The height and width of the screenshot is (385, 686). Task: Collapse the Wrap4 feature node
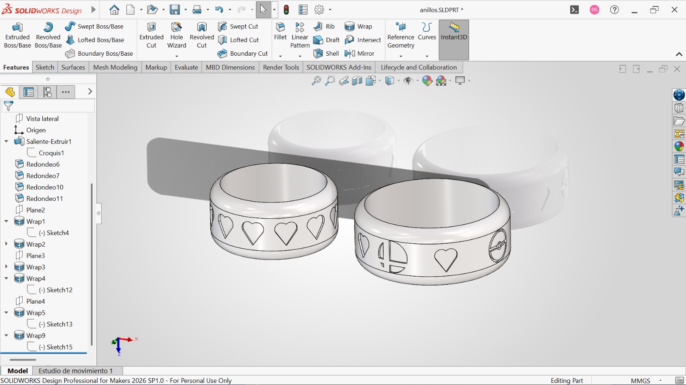tap(6, 278)
